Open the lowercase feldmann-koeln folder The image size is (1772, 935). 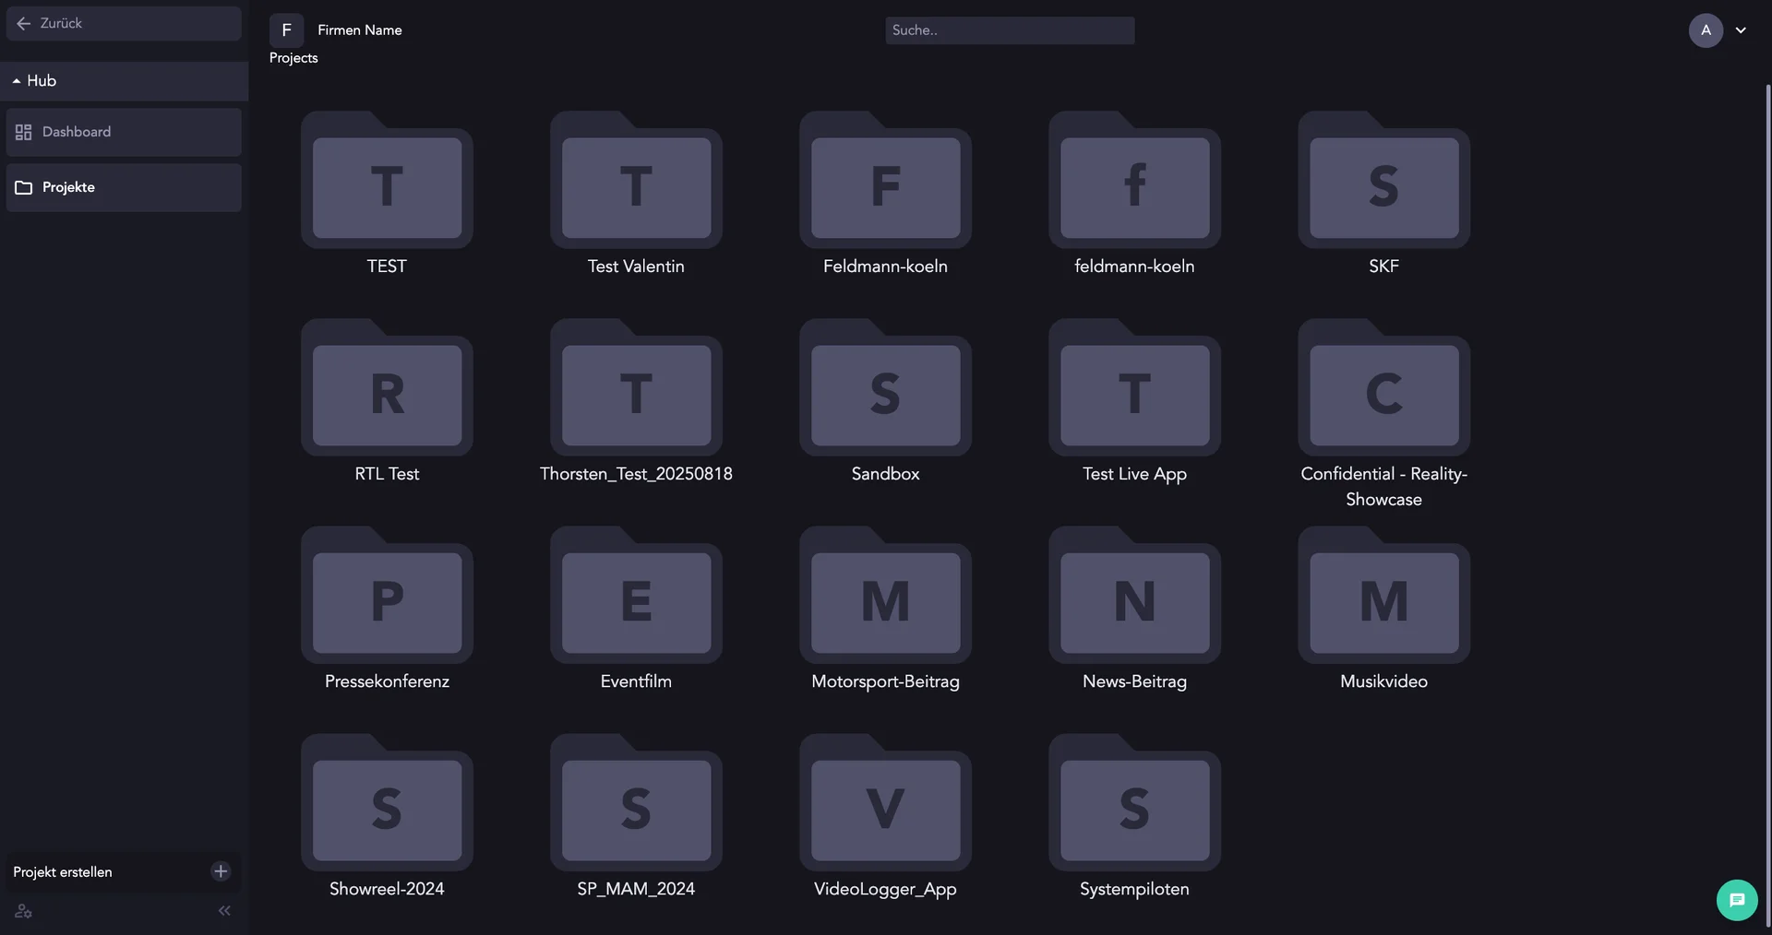pyautogui.click(x=1134, y=181)
